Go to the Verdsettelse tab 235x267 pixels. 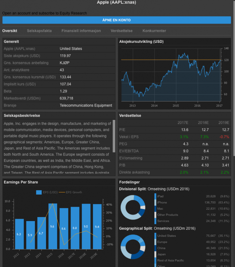[x=122, y=31]
